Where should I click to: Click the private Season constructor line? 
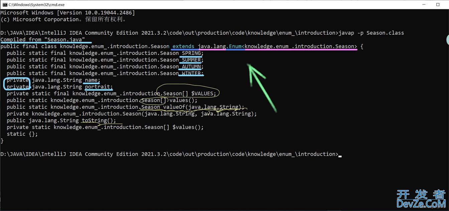(132, 114)
